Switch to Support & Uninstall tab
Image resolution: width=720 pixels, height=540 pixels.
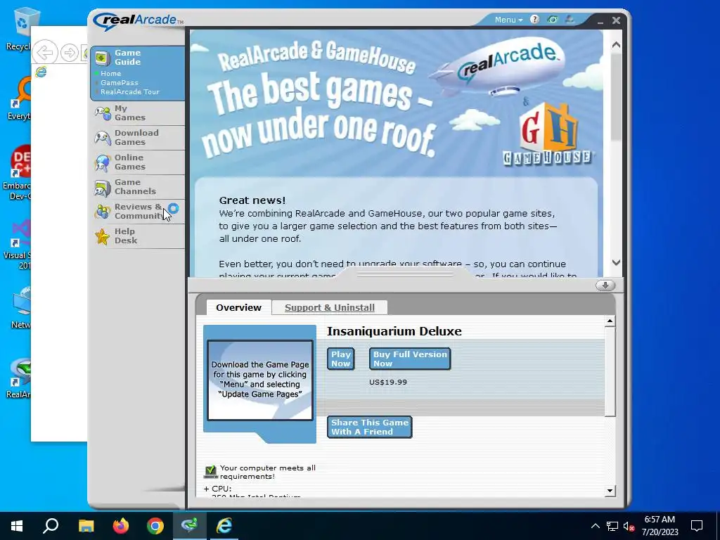click(x=330, y=308)
